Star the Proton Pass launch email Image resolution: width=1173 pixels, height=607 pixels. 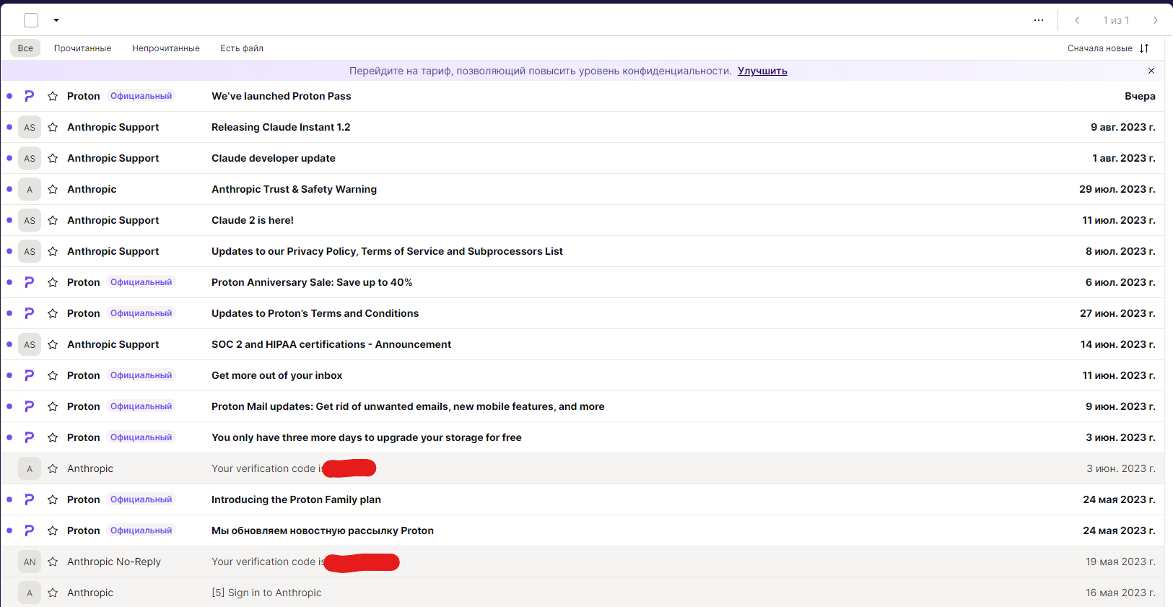tap(53, 96)
